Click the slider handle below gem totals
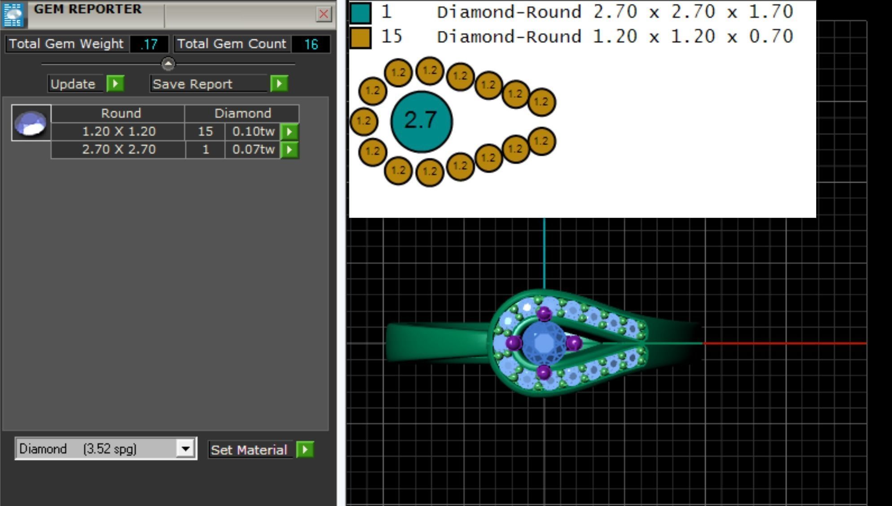This screenshot has width=892, height=506. (168, 64)
